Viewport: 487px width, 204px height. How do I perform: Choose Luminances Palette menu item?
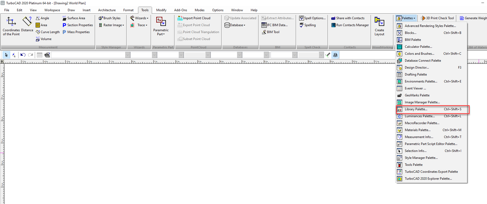click(x=432, y=116)
